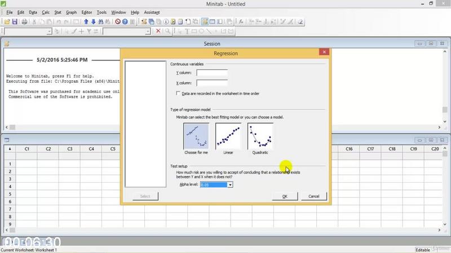Choose the Quadratic regression model thumbnail

click(x=260, y=136)
